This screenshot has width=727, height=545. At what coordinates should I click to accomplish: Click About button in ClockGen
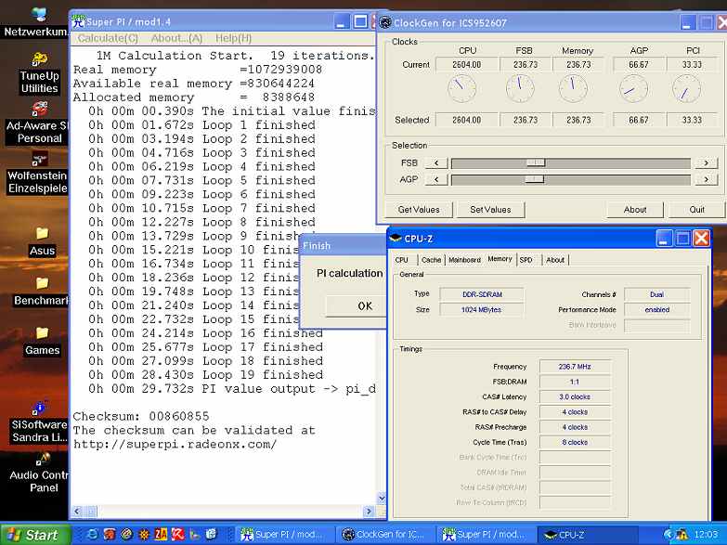coord(635,210)
